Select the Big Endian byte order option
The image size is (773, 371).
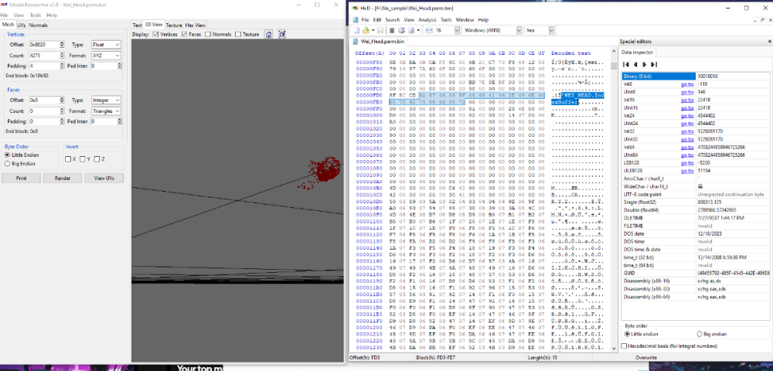point(8,164)
